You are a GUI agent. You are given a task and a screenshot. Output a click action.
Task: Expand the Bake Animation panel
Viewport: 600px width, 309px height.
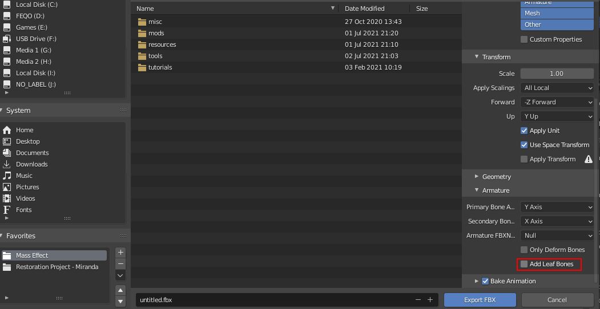point(477,281)
